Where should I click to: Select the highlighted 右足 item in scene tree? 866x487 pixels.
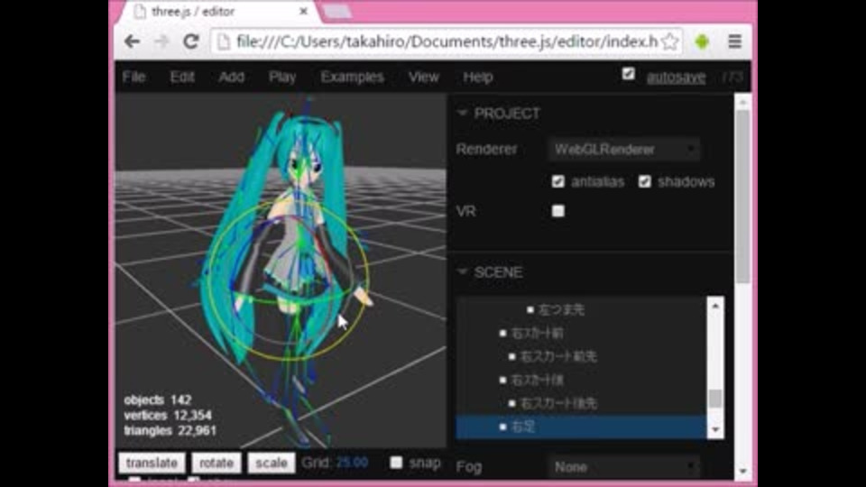pos(581,427)
